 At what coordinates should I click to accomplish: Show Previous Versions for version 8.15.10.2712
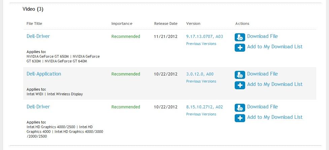tap(201, 114)
